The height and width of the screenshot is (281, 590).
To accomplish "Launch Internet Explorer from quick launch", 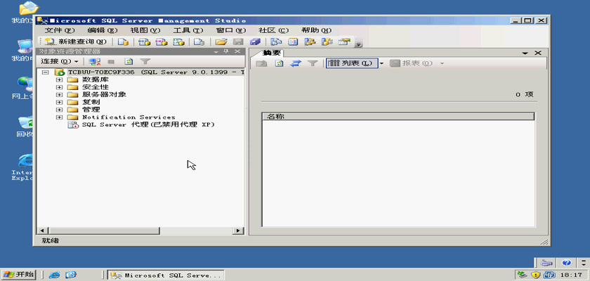I will pos(54,275).
